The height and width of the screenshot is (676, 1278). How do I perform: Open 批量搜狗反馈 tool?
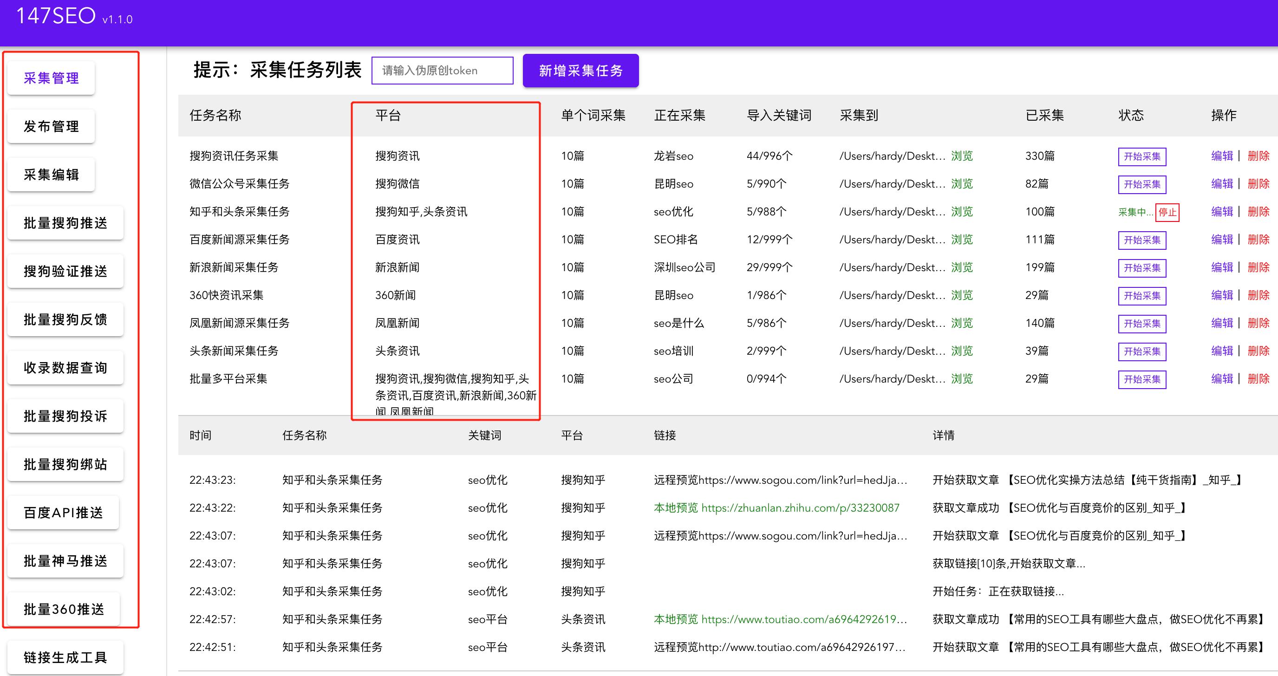coord(65,319)
